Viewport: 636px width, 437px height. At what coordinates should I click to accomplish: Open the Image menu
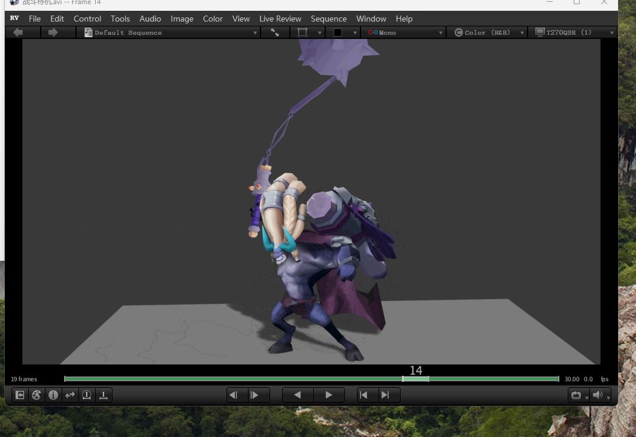click(x=181, y=19)
